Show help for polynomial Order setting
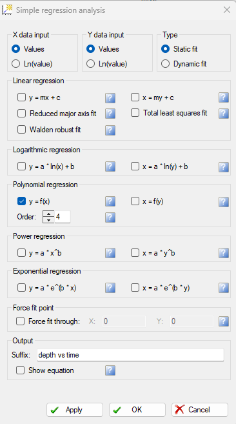This screenshot has height=424, width=236. coord(110,217)
